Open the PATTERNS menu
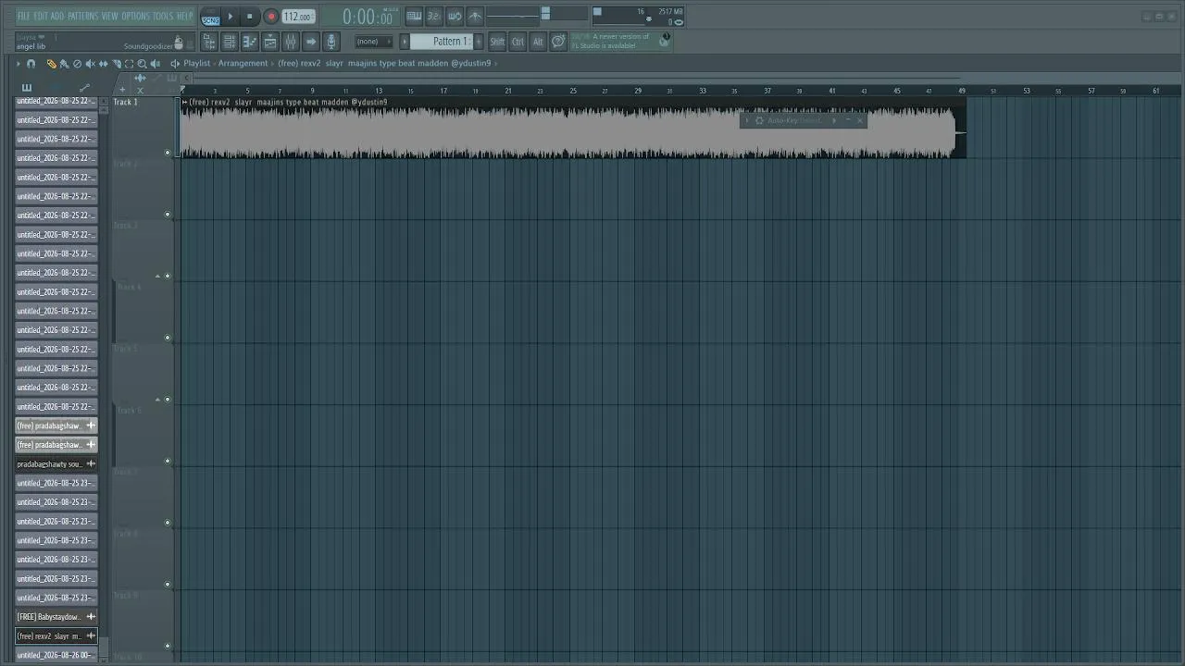This screenshot has width=1185, height=666. pyautogui.click(x=82, y=16)
